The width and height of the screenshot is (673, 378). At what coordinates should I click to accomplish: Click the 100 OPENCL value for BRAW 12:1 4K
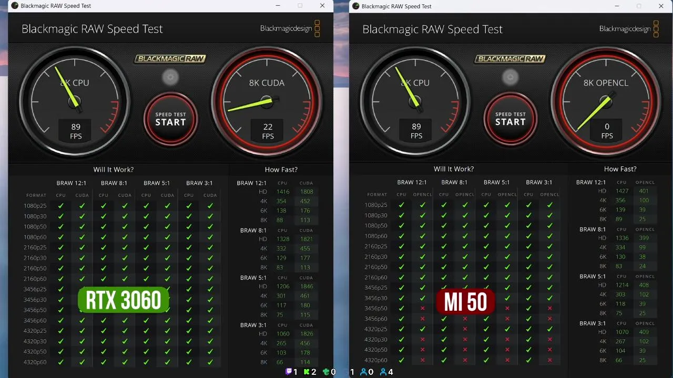pos(644,200)
